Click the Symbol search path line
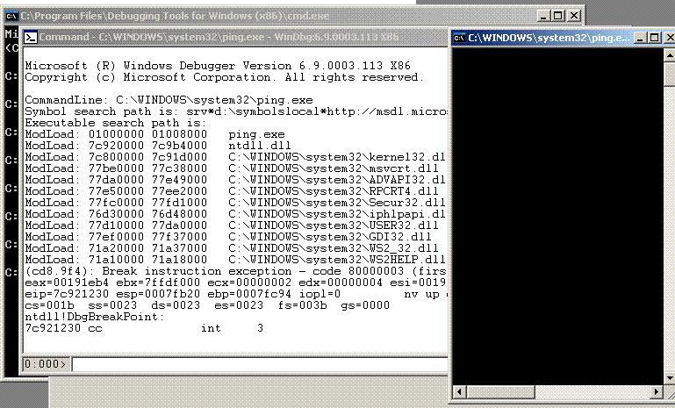675x408 pixels. pyautogui.click(x=235, y=111)
